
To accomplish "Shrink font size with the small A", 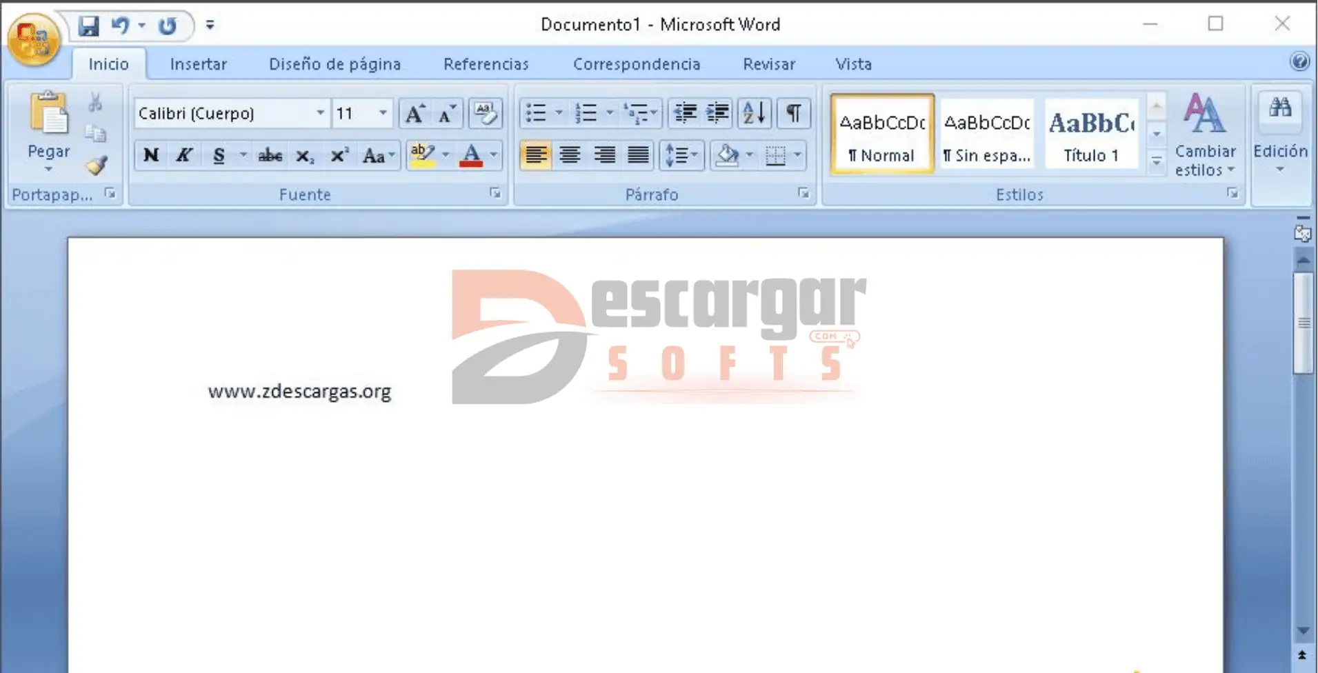I will pyautogui.click(x=447, y=113).
